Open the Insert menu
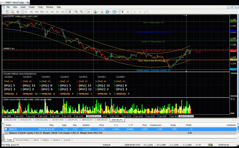Screen dimensions: 239x148 click(x=23, y=7)
